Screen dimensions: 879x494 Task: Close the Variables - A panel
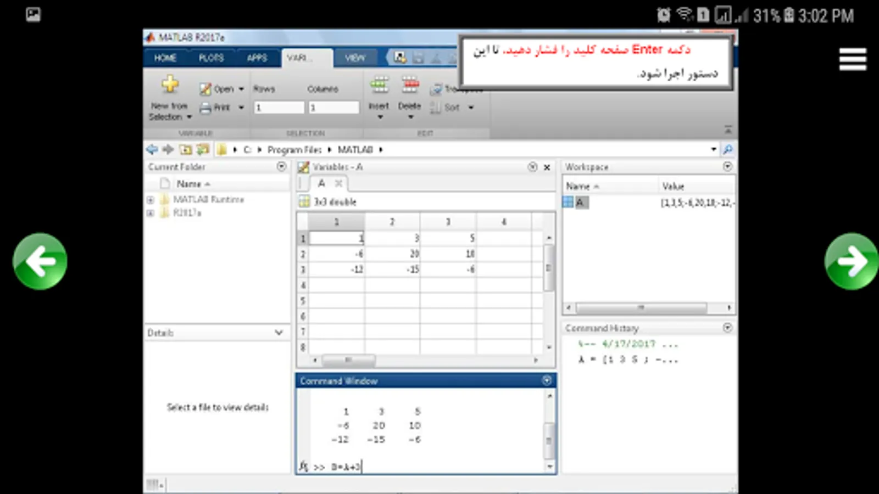click(547, 167)
